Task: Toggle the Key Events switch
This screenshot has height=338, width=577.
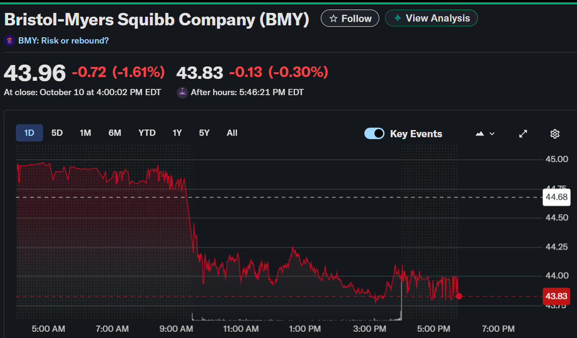Action: tap(374, 134)
